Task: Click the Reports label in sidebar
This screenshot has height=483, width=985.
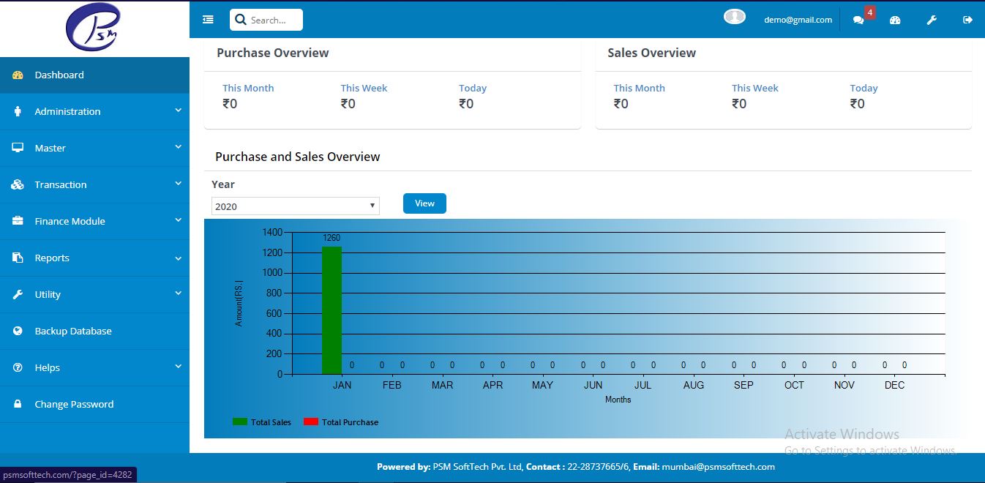Action: point(52,258)
